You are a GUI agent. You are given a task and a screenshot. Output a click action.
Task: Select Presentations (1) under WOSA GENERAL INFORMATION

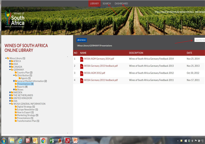pos(25,118)
